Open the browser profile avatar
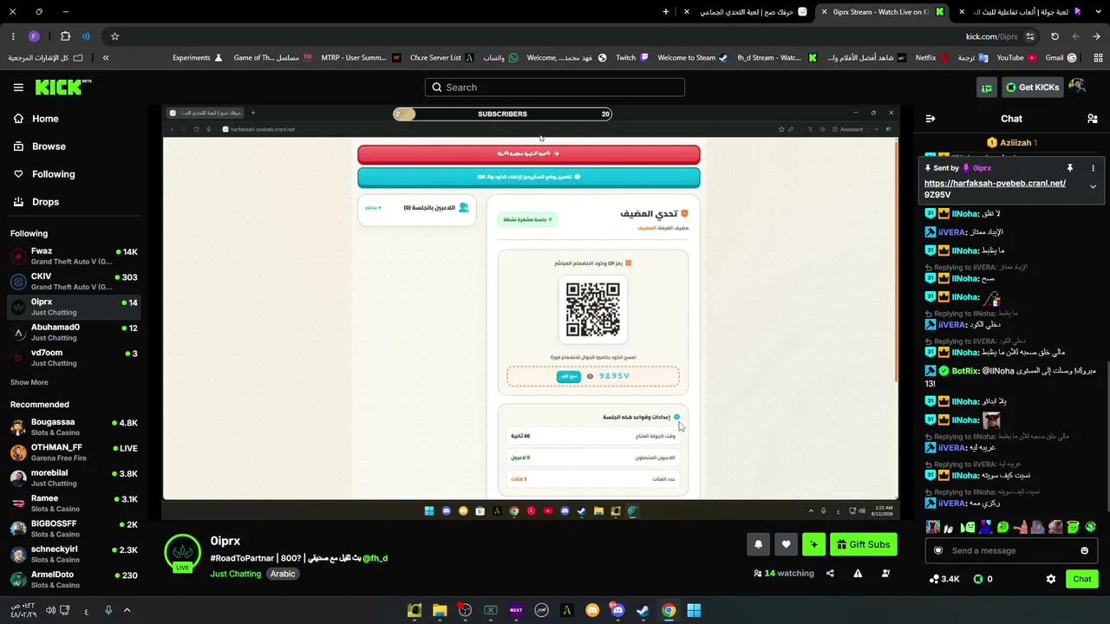The width and height of the screenshot is (1110, 624). coord(34,36)
